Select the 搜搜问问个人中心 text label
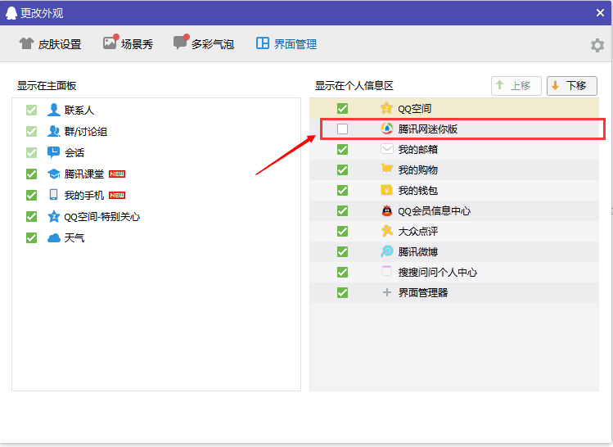613x447 pixels. [438, 272]
